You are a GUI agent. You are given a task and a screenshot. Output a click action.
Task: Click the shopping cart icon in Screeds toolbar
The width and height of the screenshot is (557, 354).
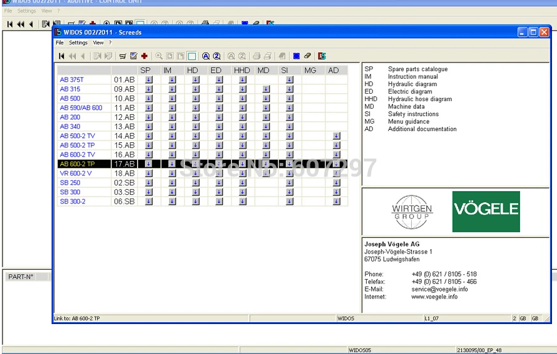point(123,56)
